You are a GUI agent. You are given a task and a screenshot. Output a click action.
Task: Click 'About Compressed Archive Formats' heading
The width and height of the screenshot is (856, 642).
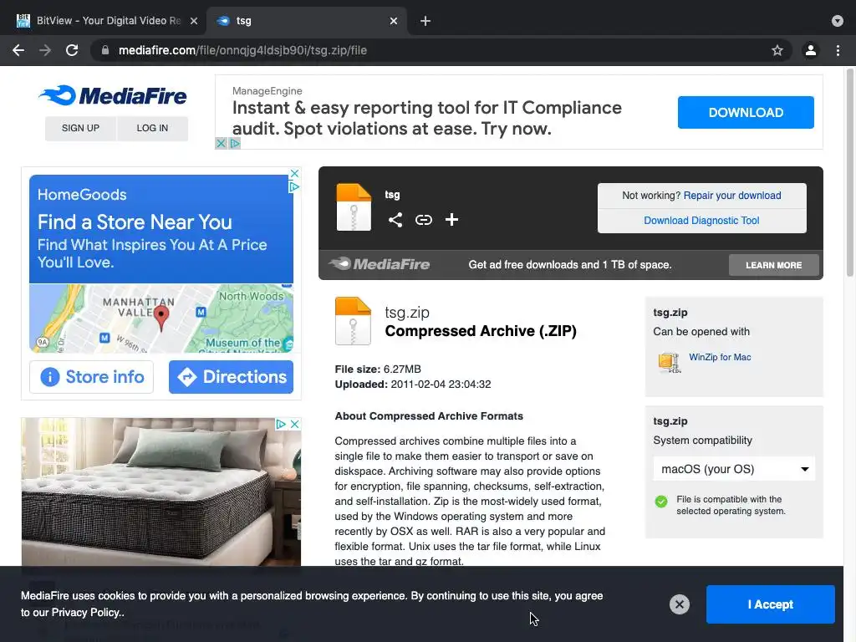tap(429, 416)
